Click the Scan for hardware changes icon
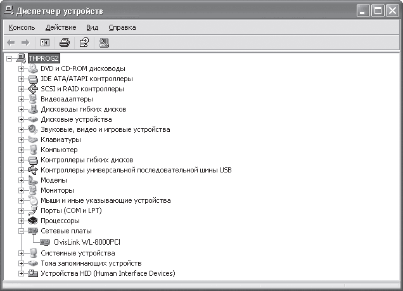This screenshot has width=403, height=291. (104, 42)
